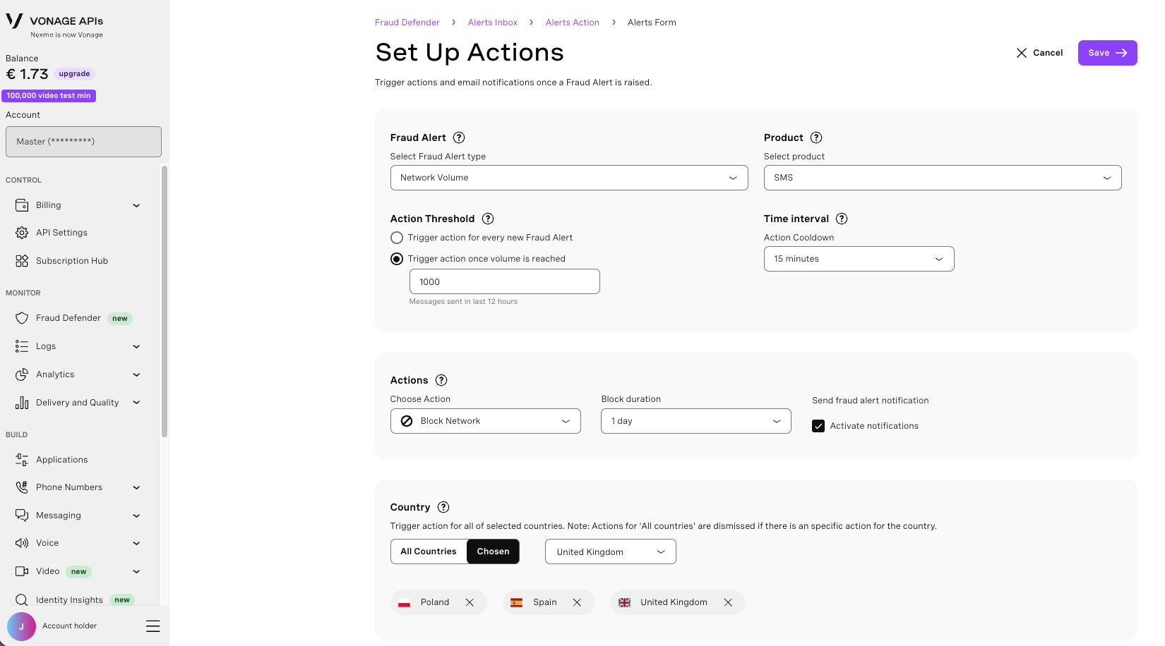Click the Fraud Alert help icon
Viewport: 1165px width, 646px height.
tap(459, 138)
